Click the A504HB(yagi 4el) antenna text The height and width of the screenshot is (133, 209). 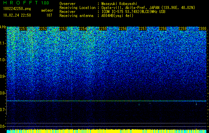pyautogui.click(x=117, y=16)
